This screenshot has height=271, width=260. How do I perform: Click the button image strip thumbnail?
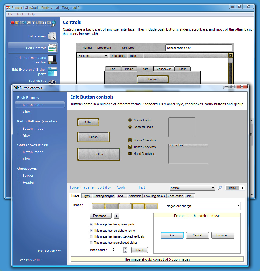point(125,206)
